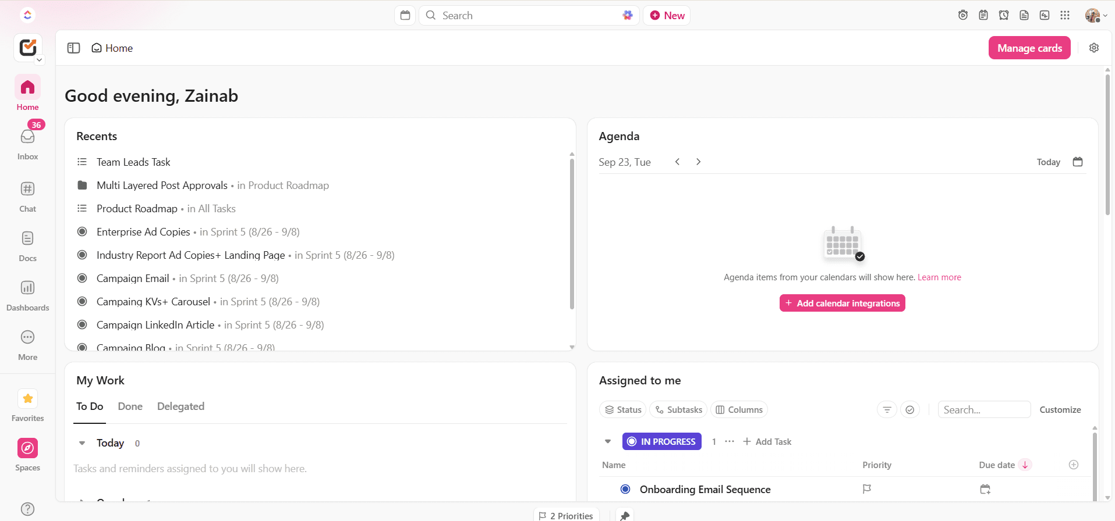The height and width of the screenshot is (521, 1115).
Task: Switch to the Done tab
Action: (130, 406)
